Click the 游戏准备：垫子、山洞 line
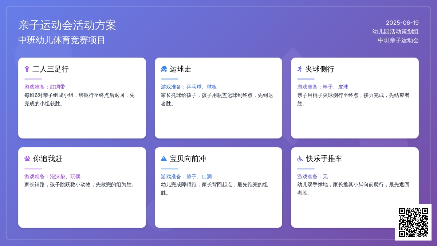 click(186, 176)
